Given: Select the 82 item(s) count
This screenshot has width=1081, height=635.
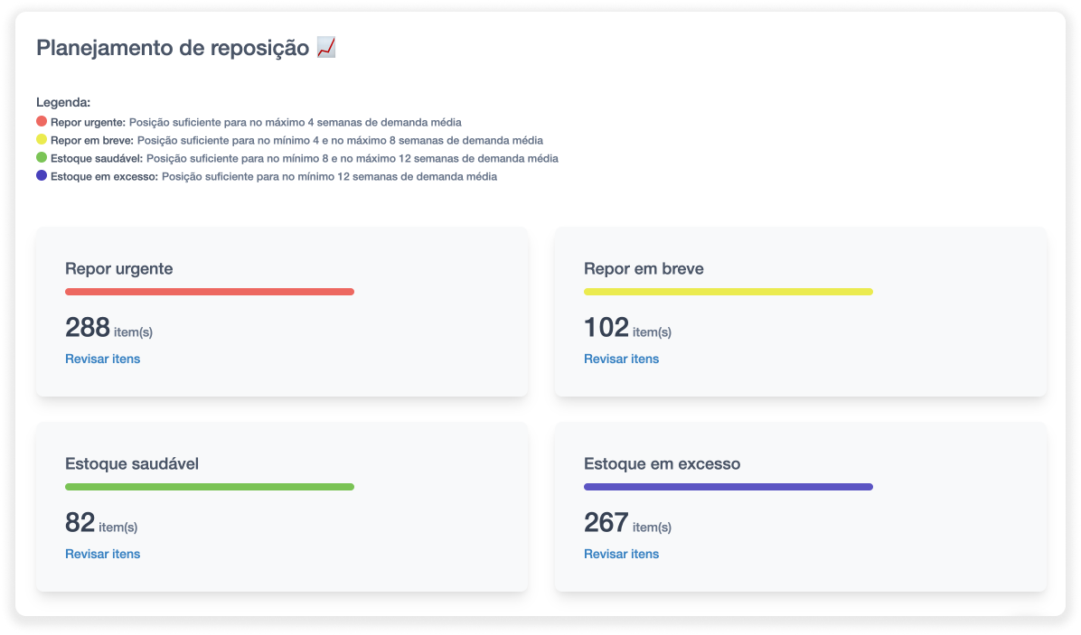Looking at the screenshot, I should tap(100, 523).
